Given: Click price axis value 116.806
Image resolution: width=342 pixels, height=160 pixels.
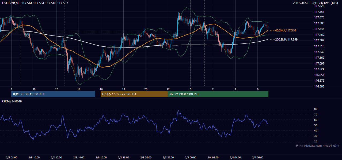Looking at the screenshot, I should (319, 86).
